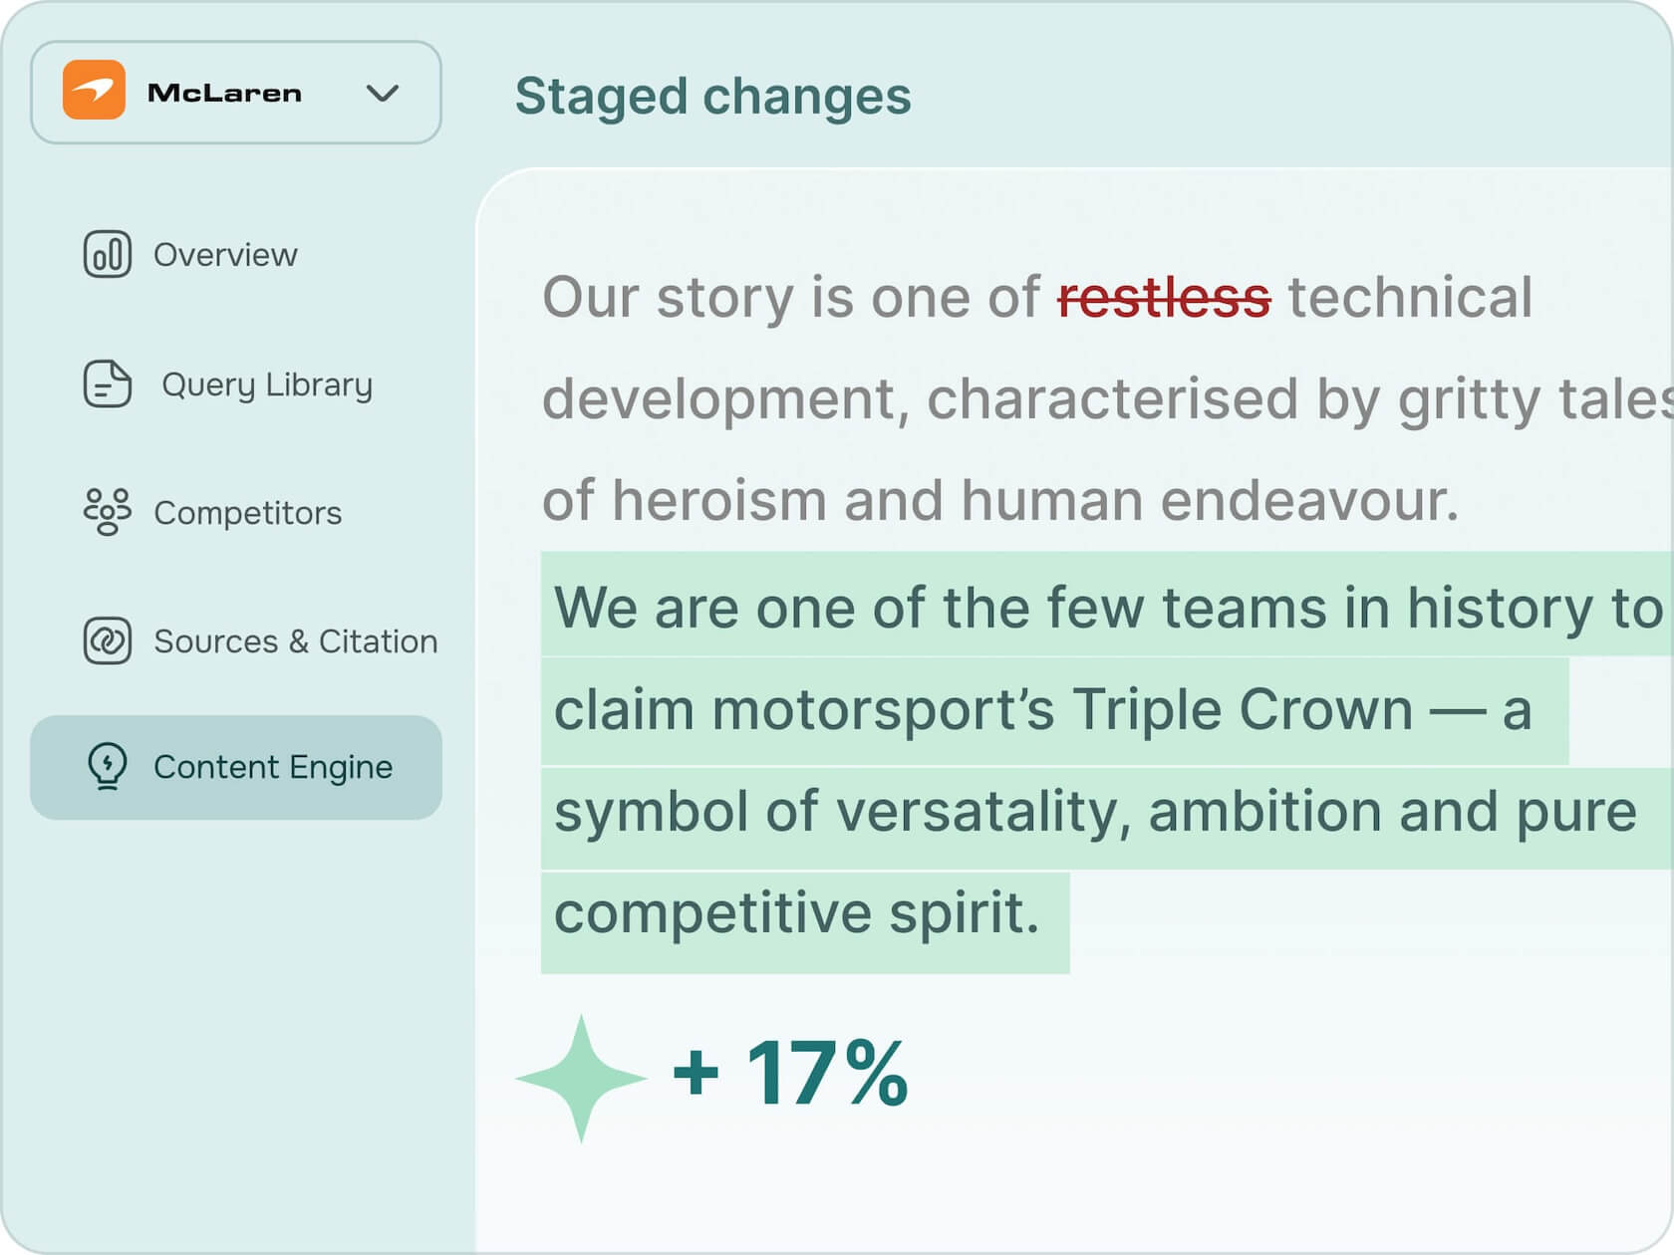Click the Content Engine lightbulb icon

(x=107, y=767)
